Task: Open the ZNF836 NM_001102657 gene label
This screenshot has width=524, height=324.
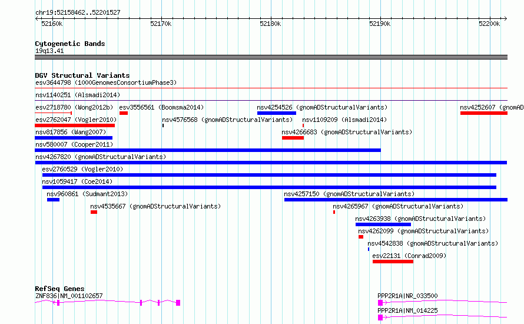Action: 69,296
